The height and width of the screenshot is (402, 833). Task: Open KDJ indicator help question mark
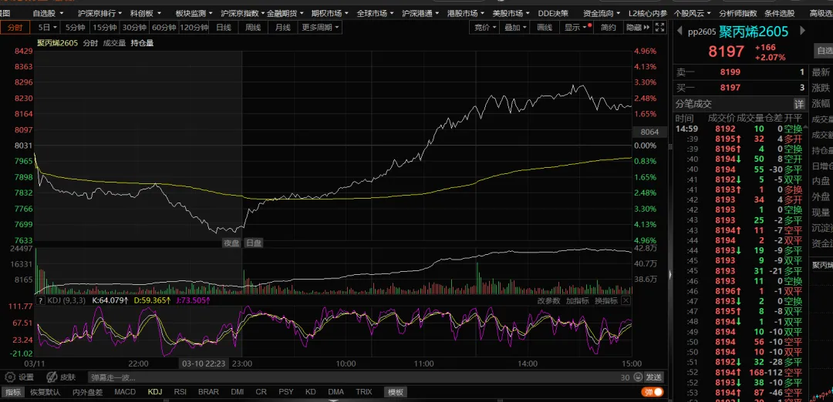39,300
